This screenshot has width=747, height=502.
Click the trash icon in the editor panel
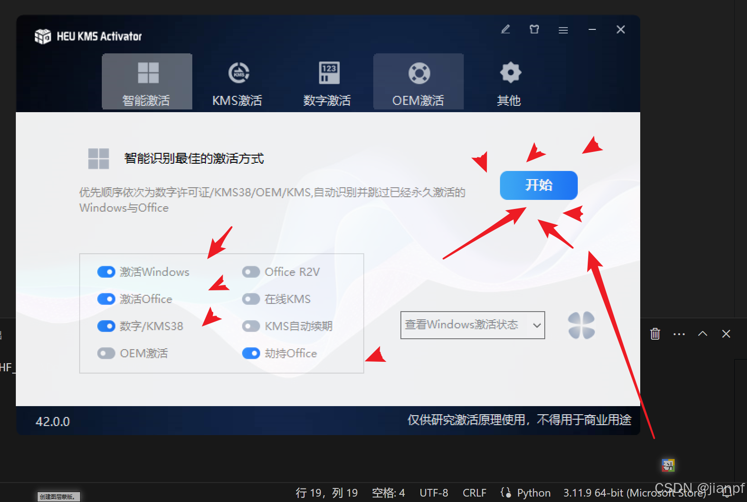(655, 334)
